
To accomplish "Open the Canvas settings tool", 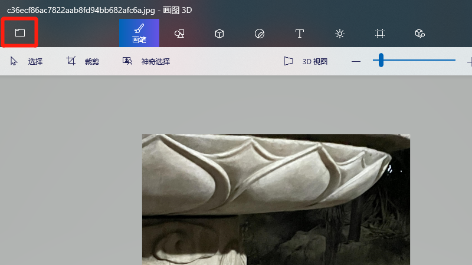I will point(380,34).
